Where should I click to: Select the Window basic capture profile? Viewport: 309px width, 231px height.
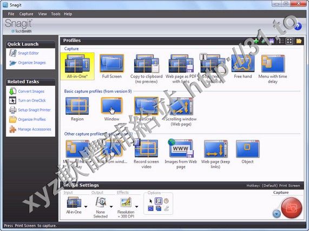pyautogui.click(x=111, y=109)
